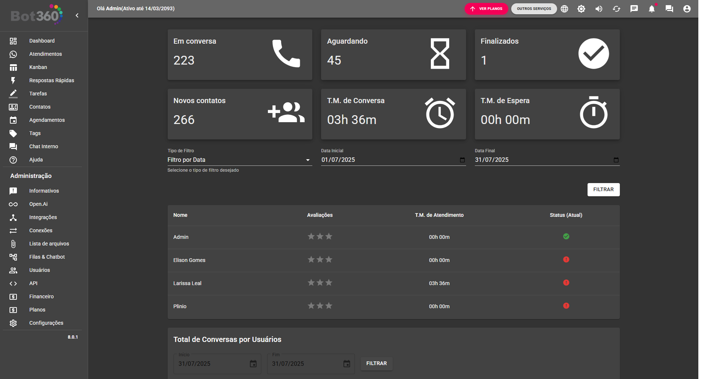
Task: Collapse the sidebar with chevron arrow
Action: [77, 15]
